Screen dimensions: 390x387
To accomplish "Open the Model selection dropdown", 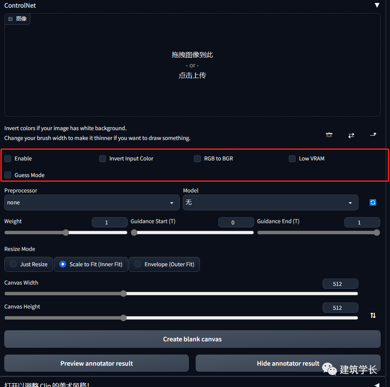I will tap(270, 202).
